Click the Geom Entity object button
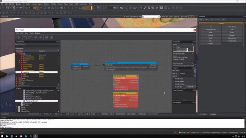This screenshot has height=138, width=246. point(232,38)
